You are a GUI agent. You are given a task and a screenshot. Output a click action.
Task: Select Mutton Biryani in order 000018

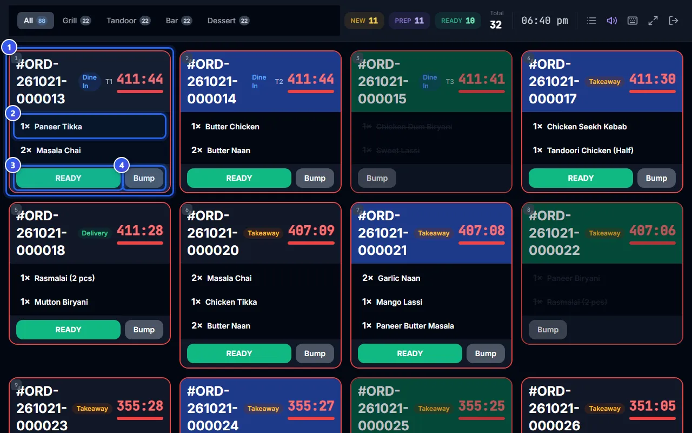[90, 302]
